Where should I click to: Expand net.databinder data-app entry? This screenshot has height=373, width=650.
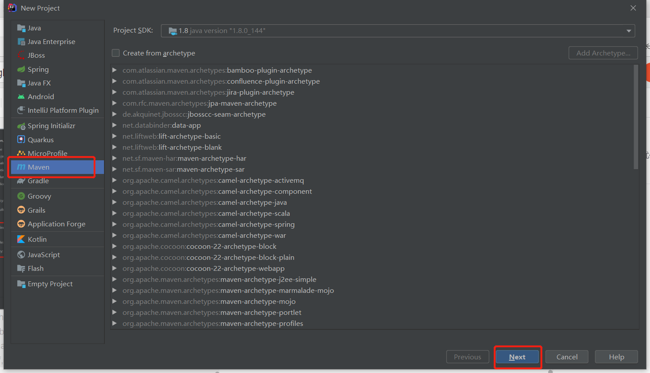click(x=115, y=125)
